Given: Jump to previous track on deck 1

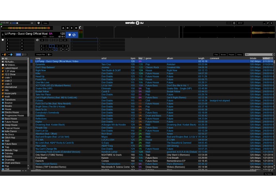Looking at the screenshot, I should [x=68, y=28].
